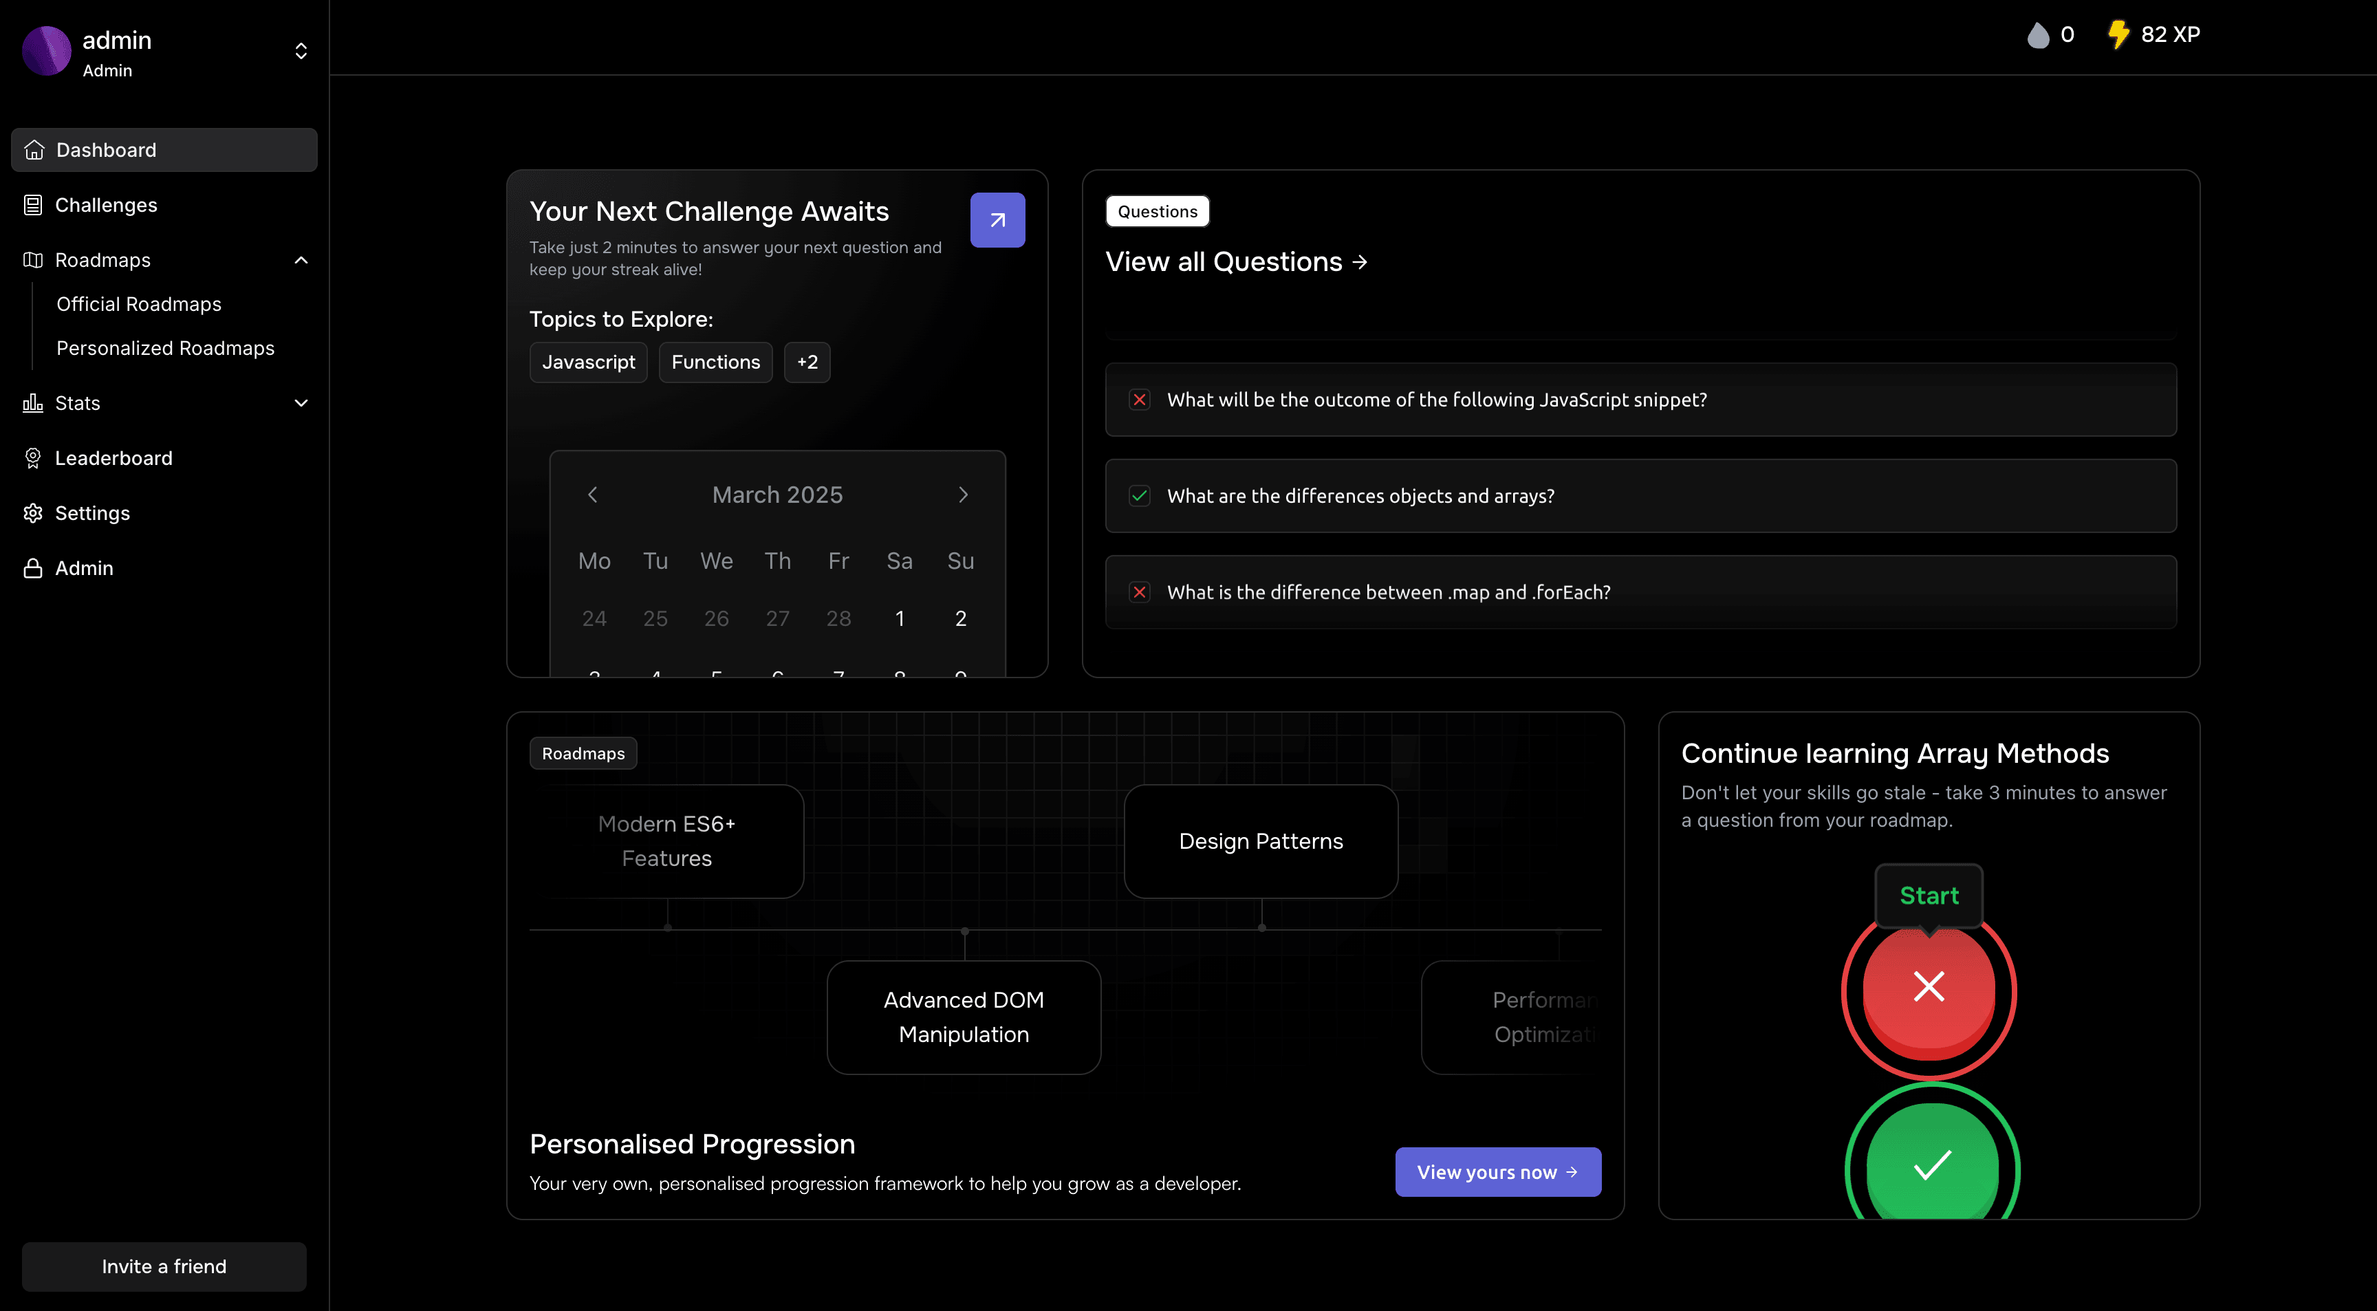2377x1311 pixels.
Task: Open Leaderboard using the medal icon
Action: click(34, 457)
